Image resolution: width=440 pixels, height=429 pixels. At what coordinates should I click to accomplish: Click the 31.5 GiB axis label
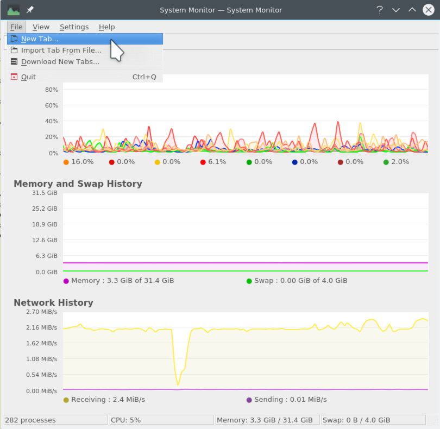pos(45,193)
